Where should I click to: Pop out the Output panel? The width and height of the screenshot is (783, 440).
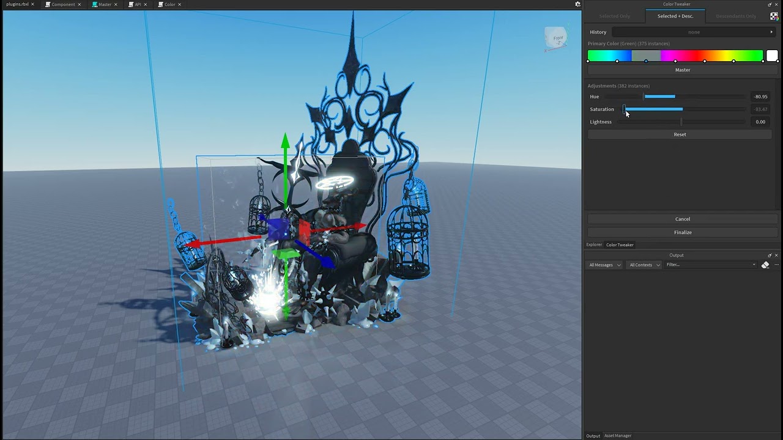point(770,255)
